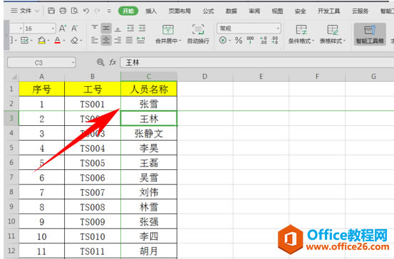This screenshot has height=259, width=394.
Task: Click decrease indent icon
Action: point(130,28)
